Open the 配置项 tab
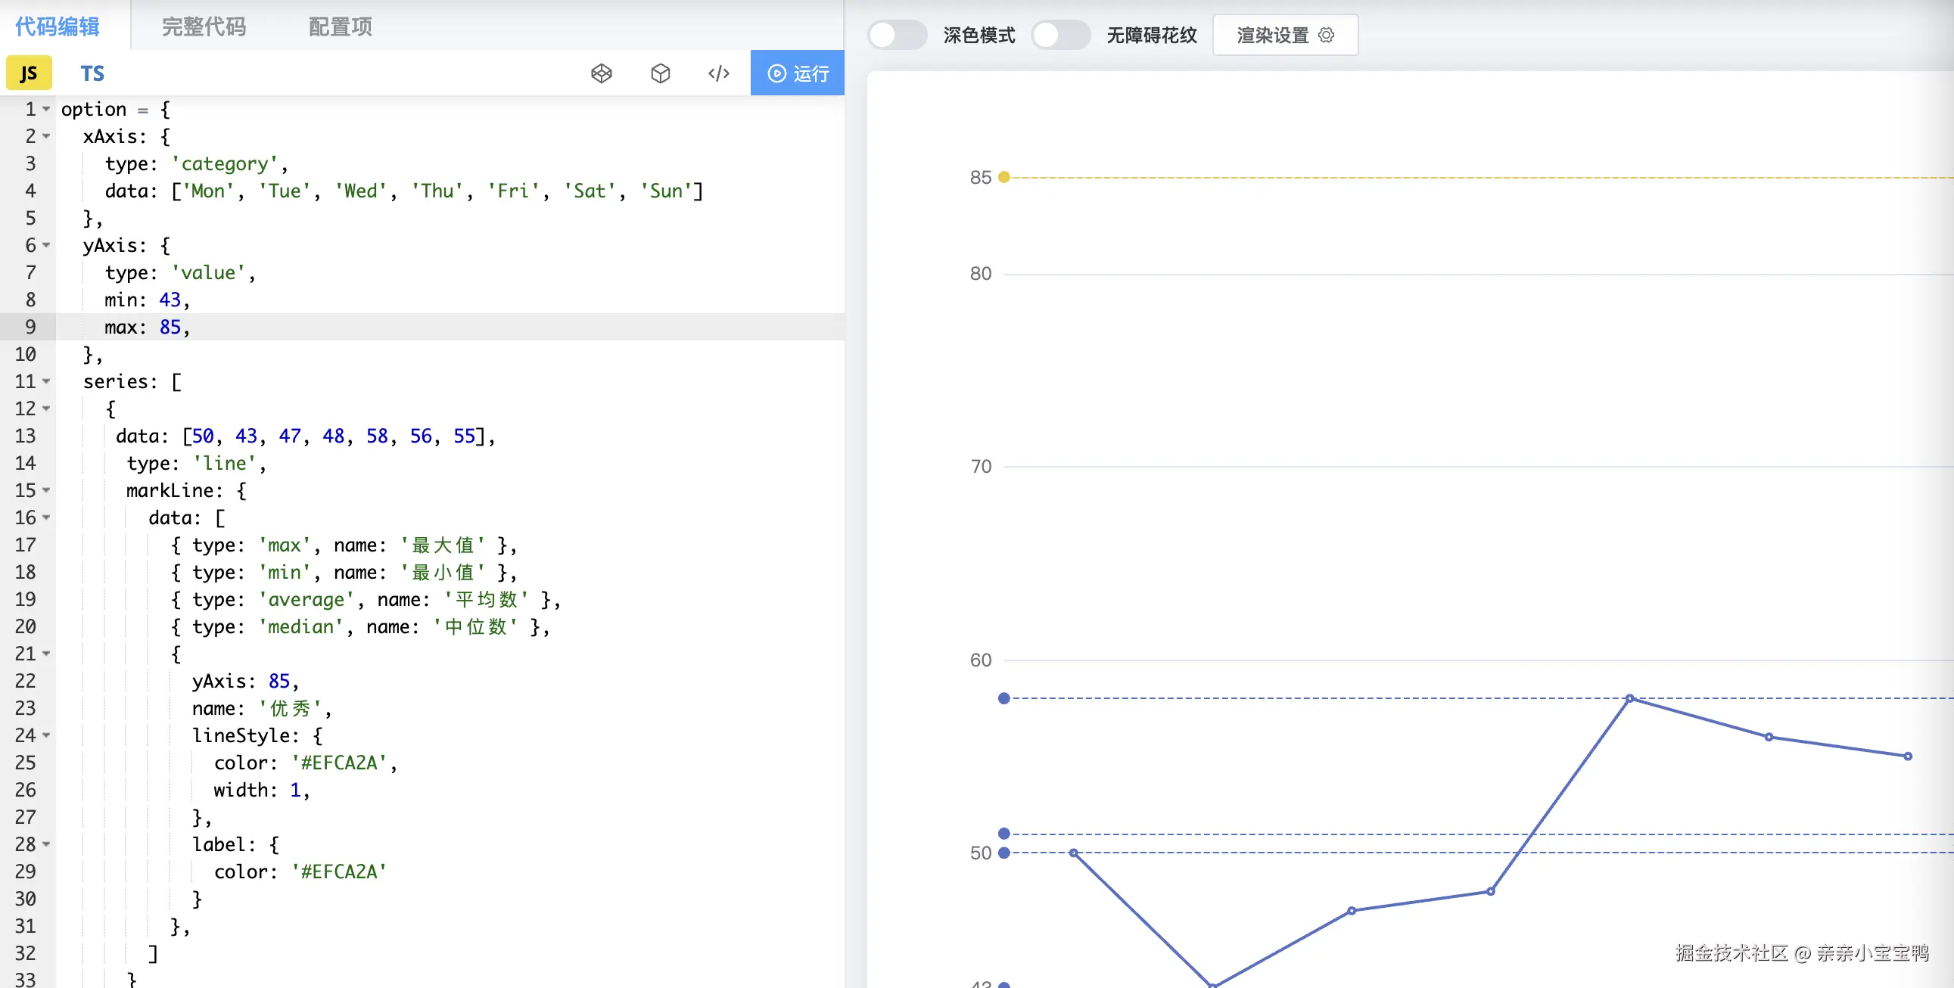 click(x=338, y=26)
